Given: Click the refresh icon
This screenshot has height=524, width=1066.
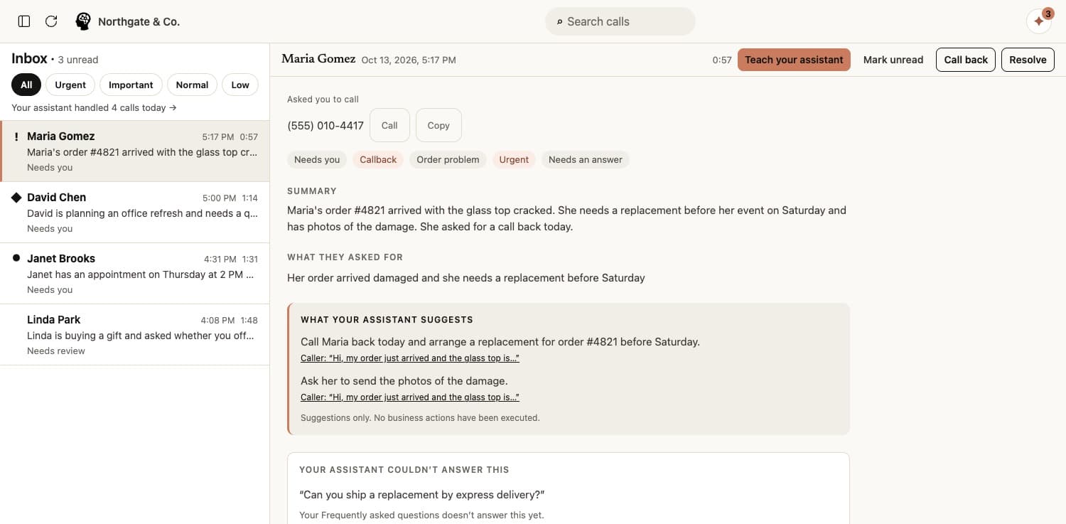Looking at the screenshot, I should pyautogui.click(x=51, y=21).
